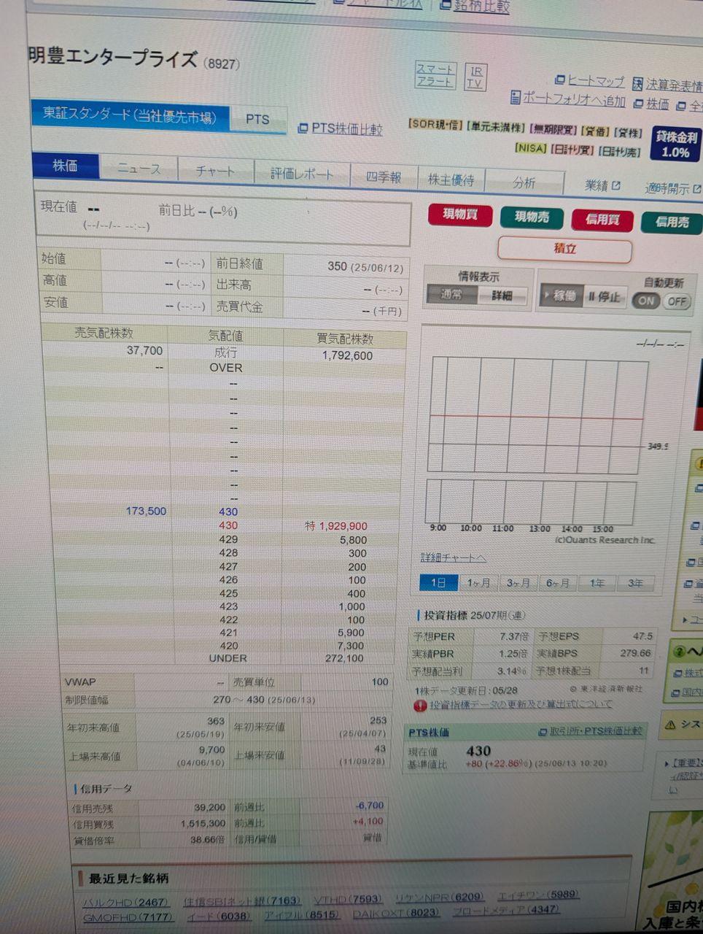The image size is (703, 934).
Task: Click the [無期限買] tag
Action: coord(554,130)
